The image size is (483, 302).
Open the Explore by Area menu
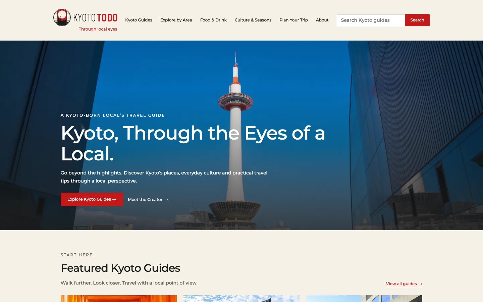[176, 20]
